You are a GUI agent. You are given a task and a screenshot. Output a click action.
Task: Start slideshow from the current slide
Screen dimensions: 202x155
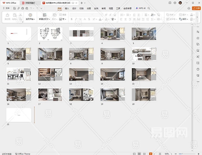point(30,15)
